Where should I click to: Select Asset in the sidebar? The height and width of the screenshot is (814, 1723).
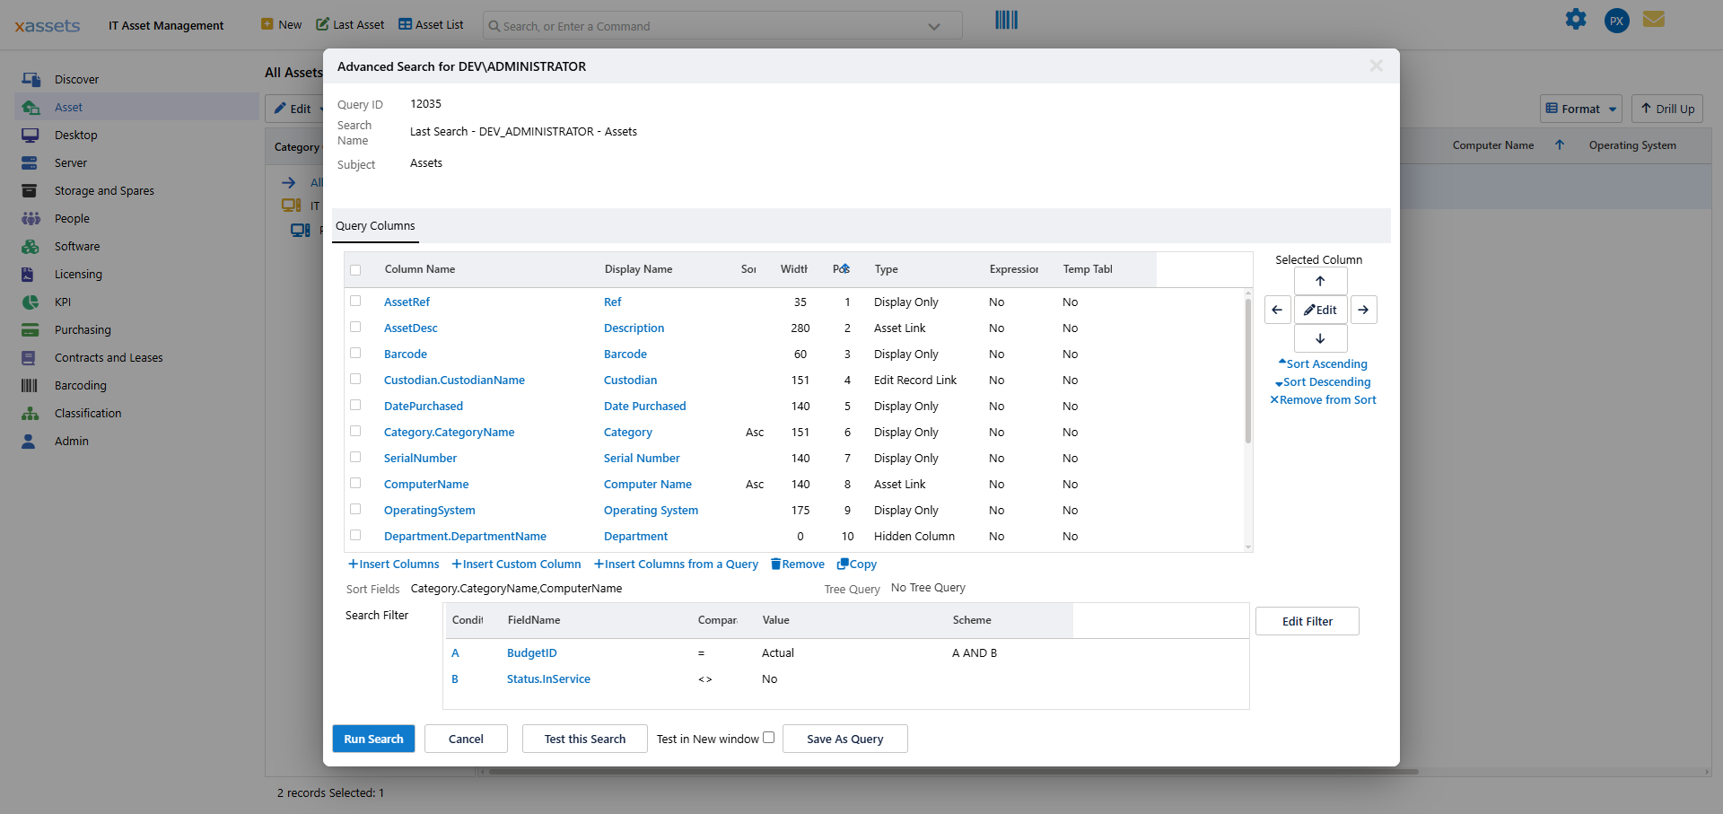tap(136, 107)
